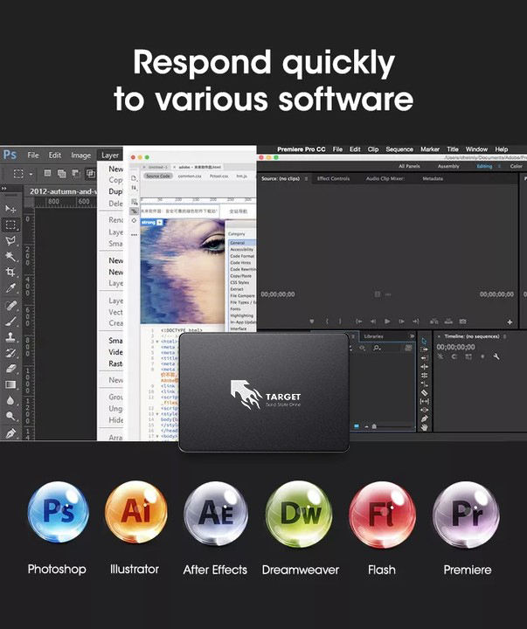Pick the Crop tool in Photoshop
Viewport: 527px width, 629px height.
[10, 272]
